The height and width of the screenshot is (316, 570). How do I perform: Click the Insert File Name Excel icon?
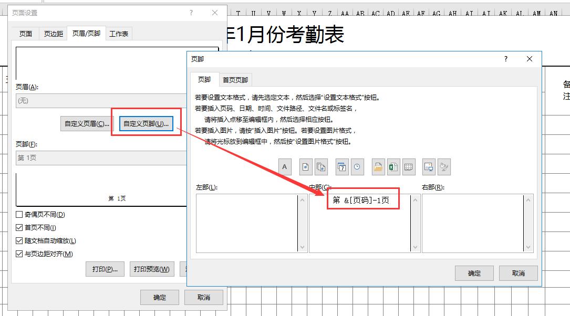point(393,166)
